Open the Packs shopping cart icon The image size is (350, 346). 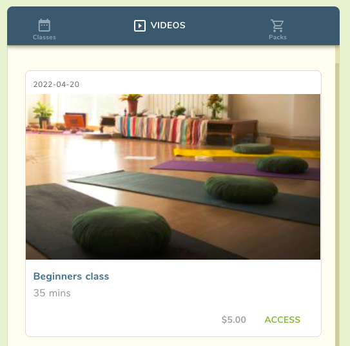click(x=277, y=25)
